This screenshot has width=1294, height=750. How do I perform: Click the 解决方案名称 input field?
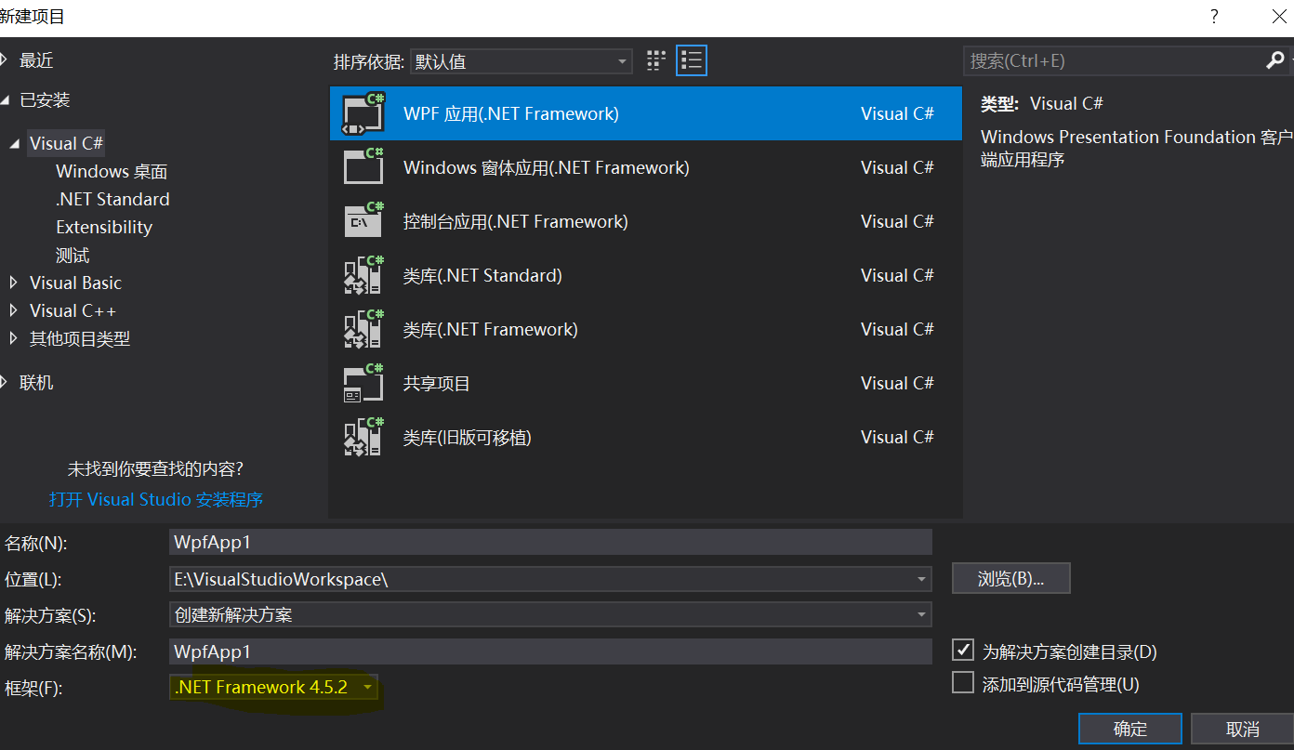tap(550, 651)
